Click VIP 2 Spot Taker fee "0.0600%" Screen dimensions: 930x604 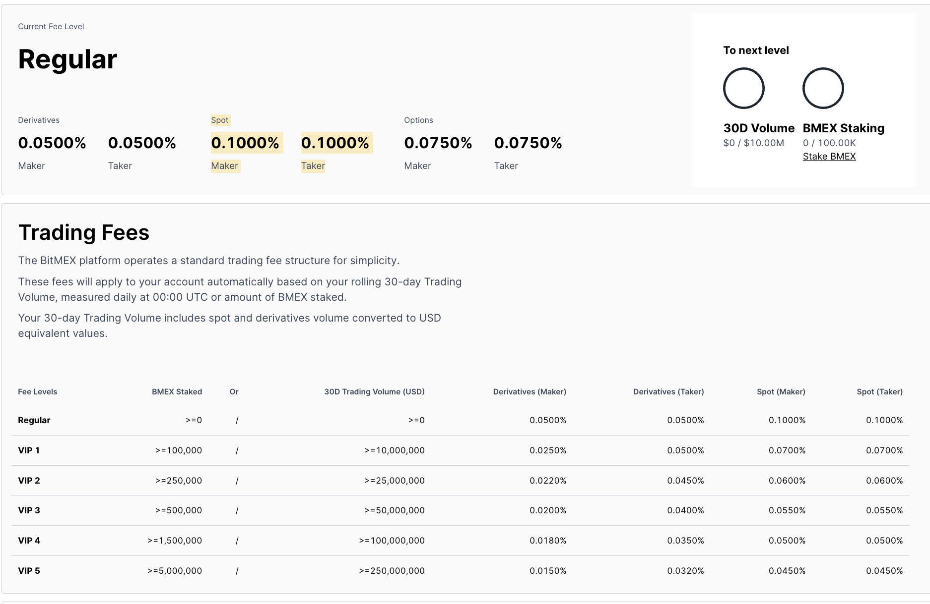point(884,481)
